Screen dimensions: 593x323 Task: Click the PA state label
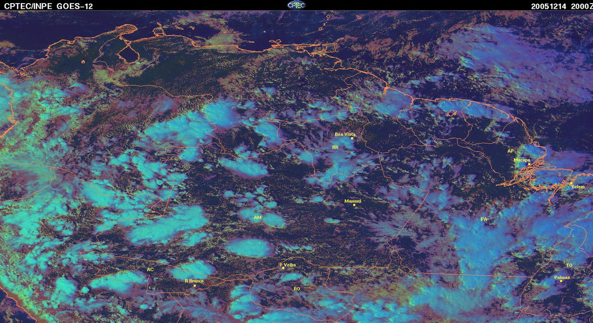(x=484, y=219)
